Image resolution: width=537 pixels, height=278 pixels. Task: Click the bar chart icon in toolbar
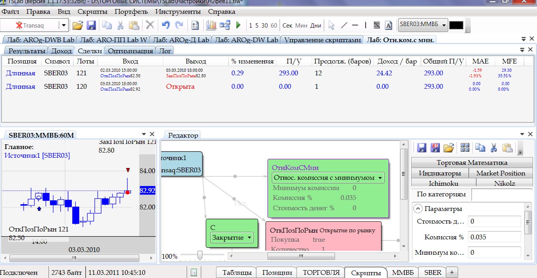[211, 25]
